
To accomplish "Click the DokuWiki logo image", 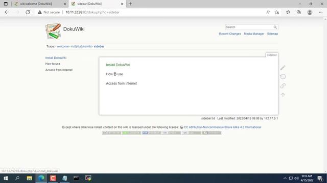I will point(53,31).
